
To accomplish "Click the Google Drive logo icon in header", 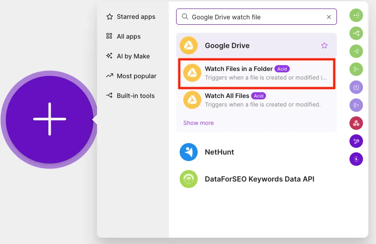I will [x=189, y=45].
